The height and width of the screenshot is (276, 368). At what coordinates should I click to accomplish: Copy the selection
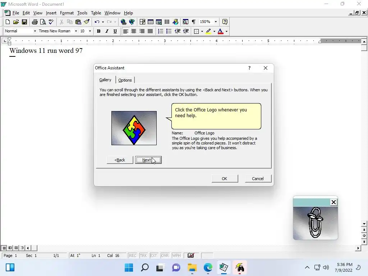click(x=70, y=22)
